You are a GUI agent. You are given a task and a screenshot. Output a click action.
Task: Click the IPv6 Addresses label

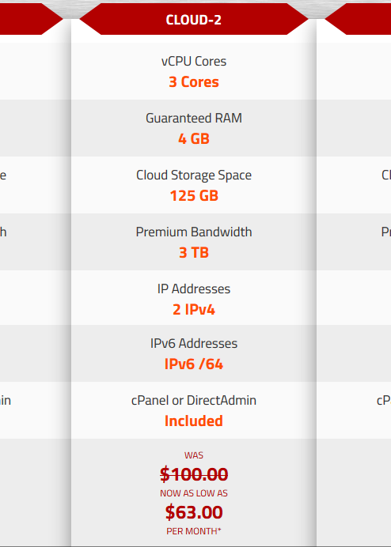click(194, 344)
